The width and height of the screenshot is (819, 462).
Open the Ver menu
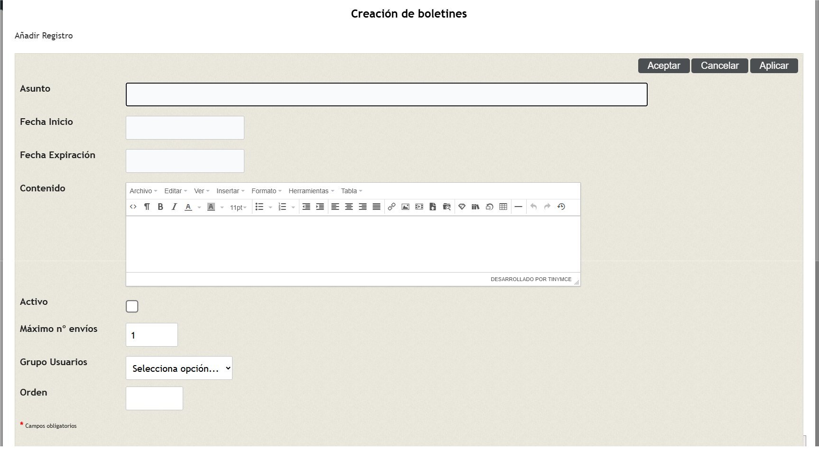[x=202, y=191]
